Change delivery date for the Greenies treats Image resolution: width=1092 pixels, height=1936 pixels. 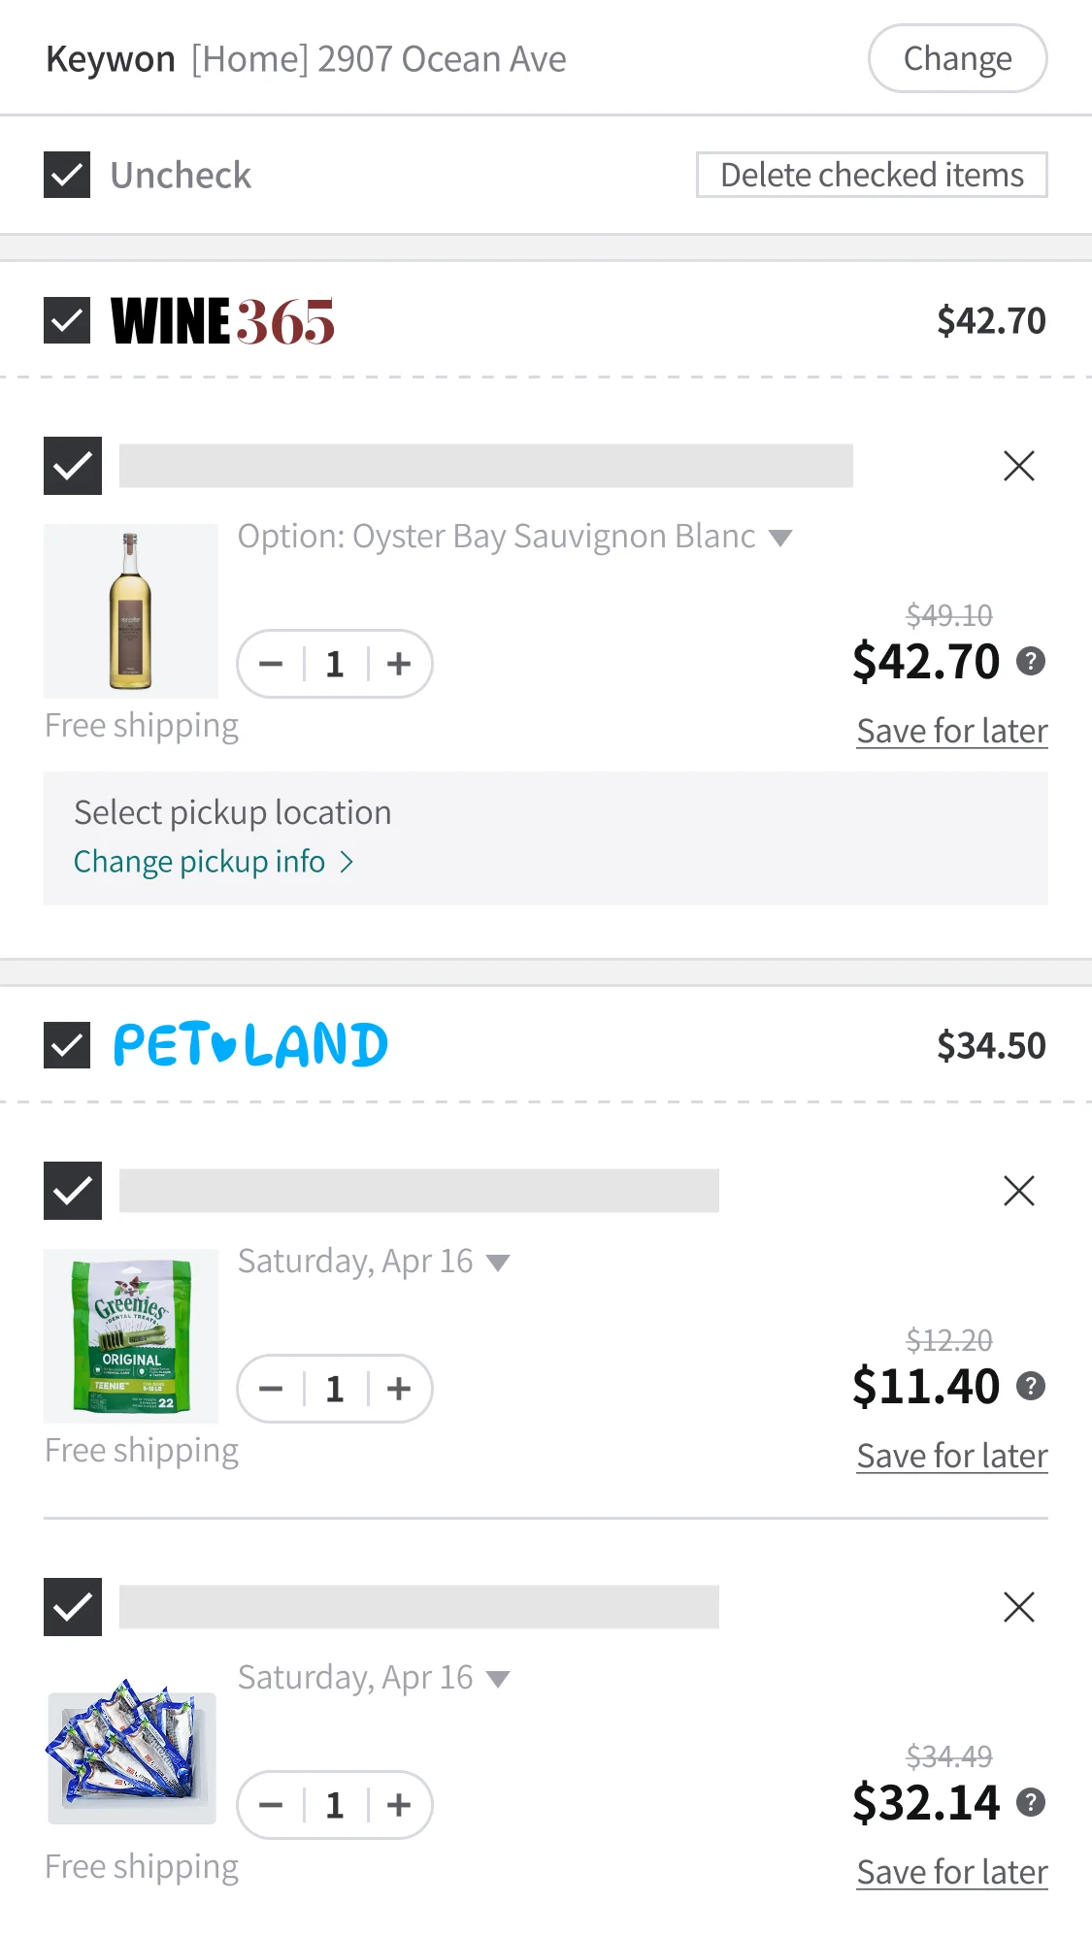point(499,1261)
